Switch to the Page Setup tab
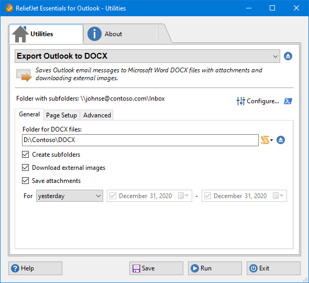309x283 pixels. click(x=61, y=115)
